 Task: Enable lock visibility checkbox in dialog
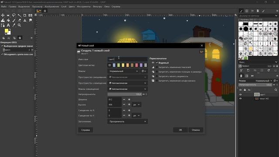tap(157, 76)
